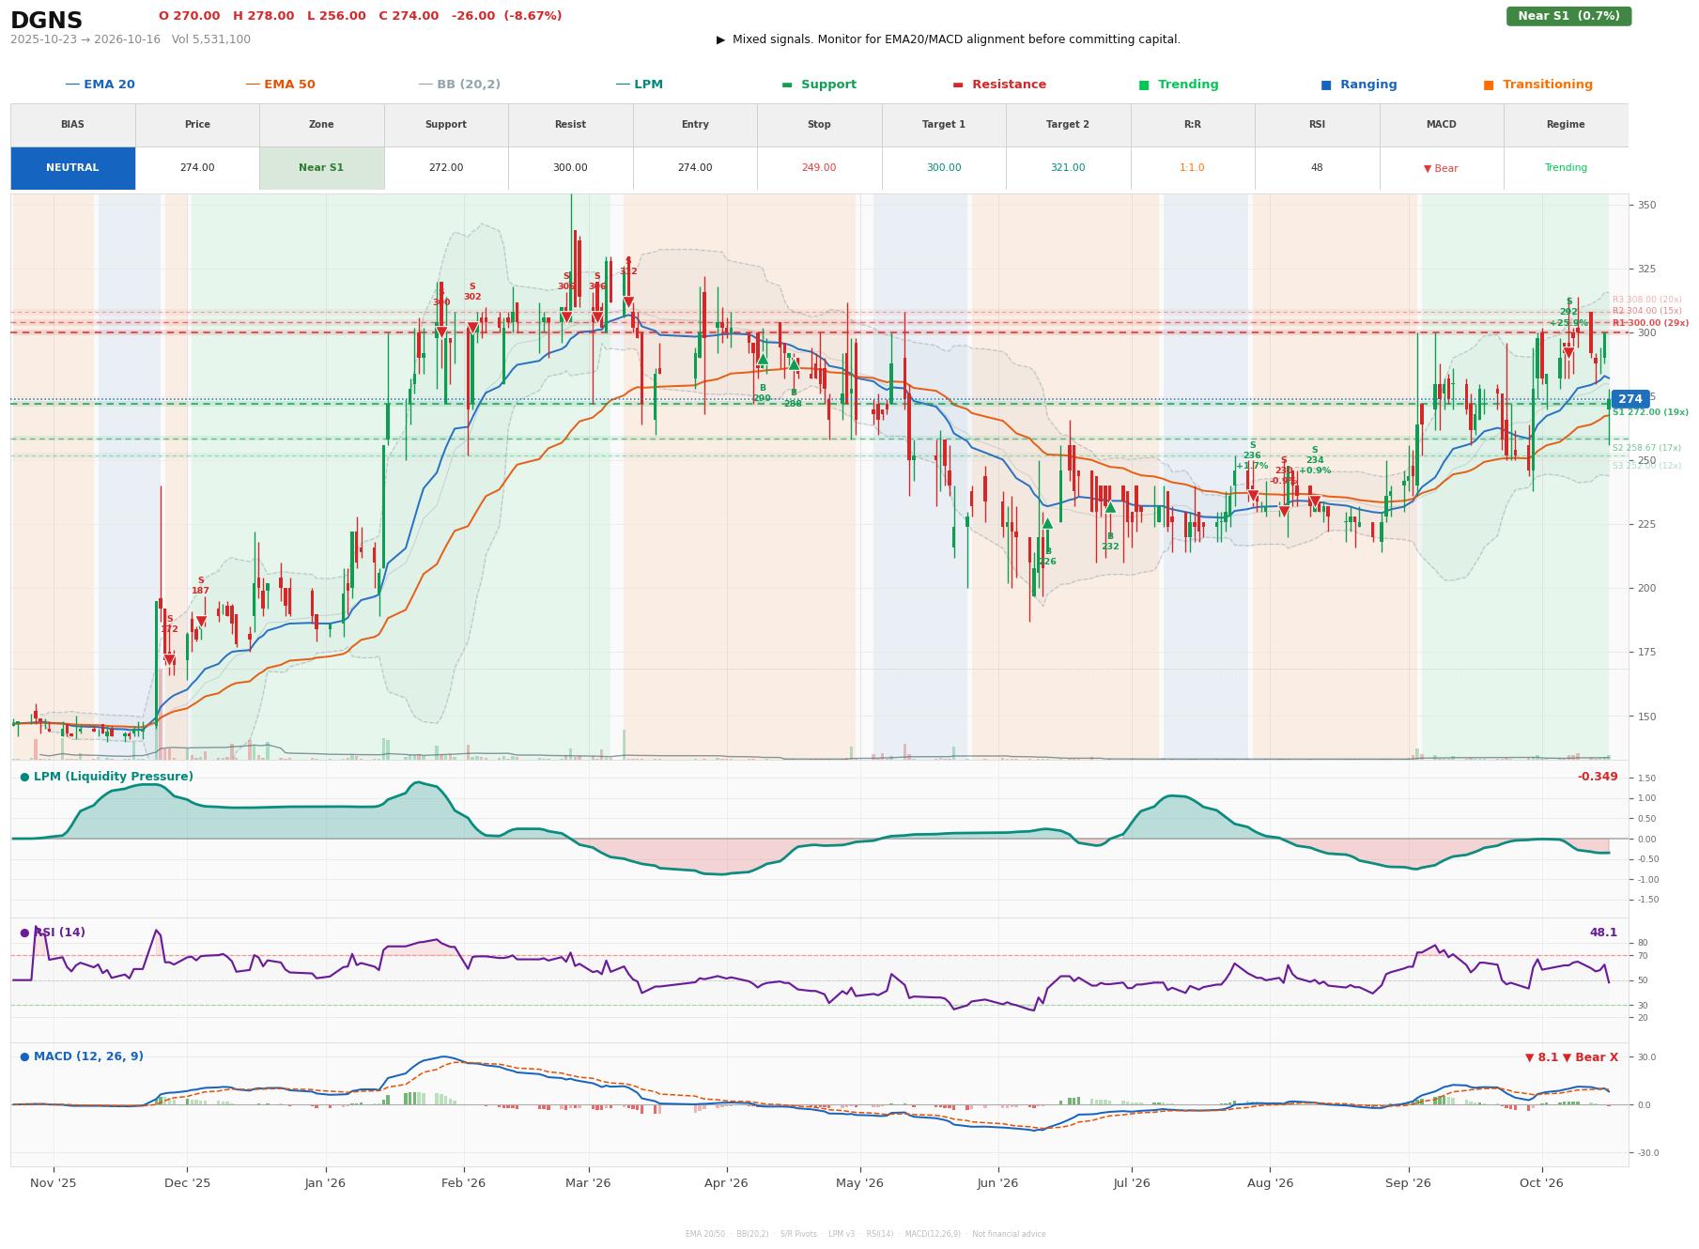
Task: Click the blue 274 price tag on axis
Action: [x=1629, y=399]
